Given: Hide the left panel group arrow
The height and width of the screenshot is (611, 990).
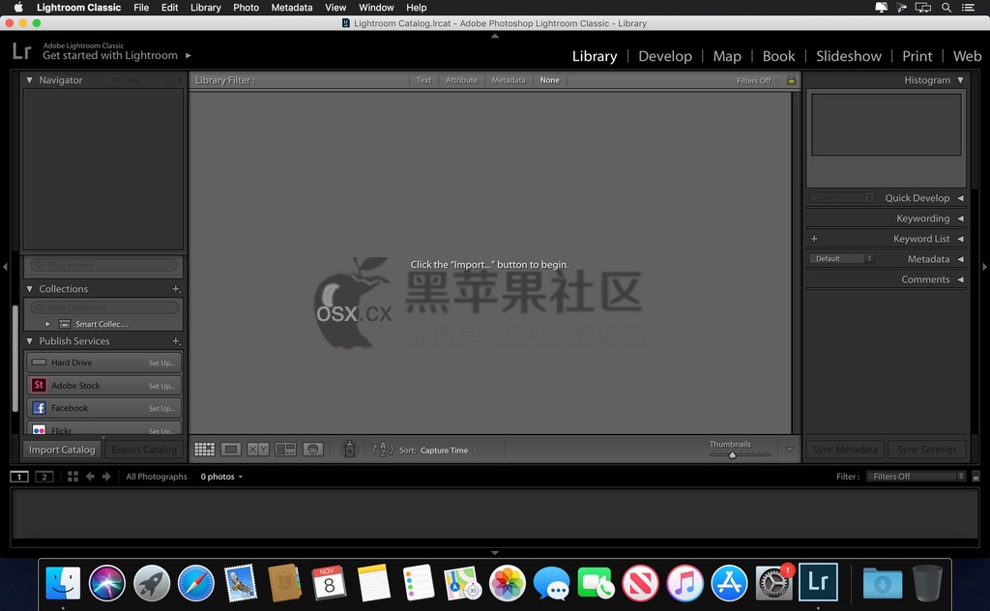Looking at the screenshot, I should (x=5, y=267).
